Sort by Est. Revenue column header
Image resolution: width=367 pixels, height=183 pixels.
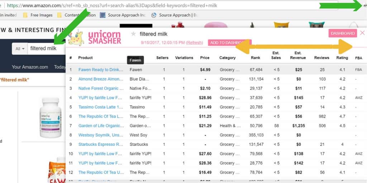pyautogui.click(x=298, y=55)
